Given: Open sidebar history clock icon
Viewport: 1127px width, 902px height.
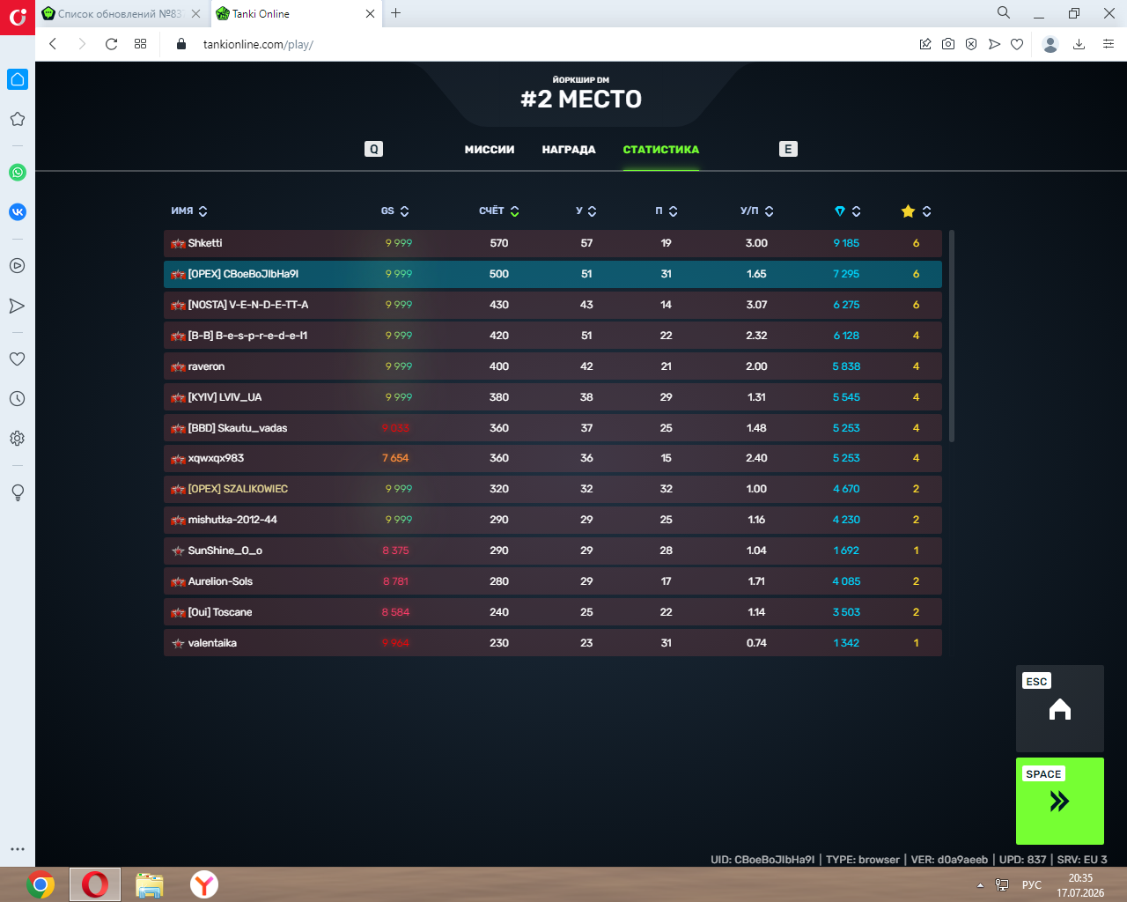Looking at the screenshot, I should point(18,399).
